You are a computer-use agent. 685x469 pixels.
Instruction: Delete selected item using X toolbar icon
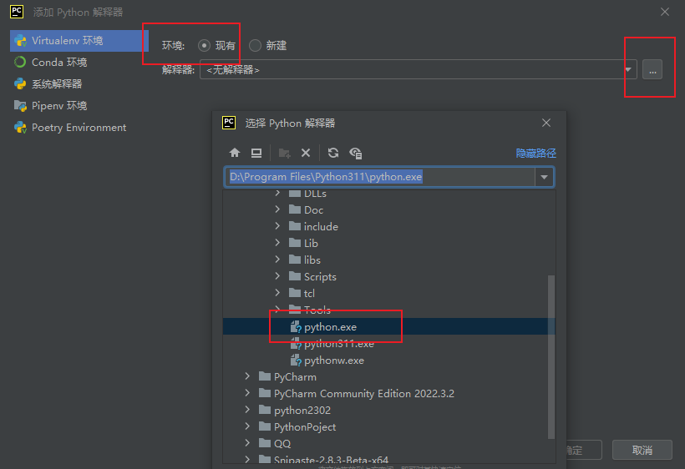point(306,153)
